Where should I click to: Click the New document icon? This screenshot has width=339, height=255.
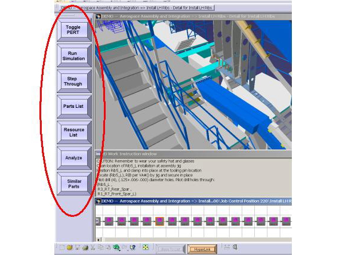click(x=62, y=247)
